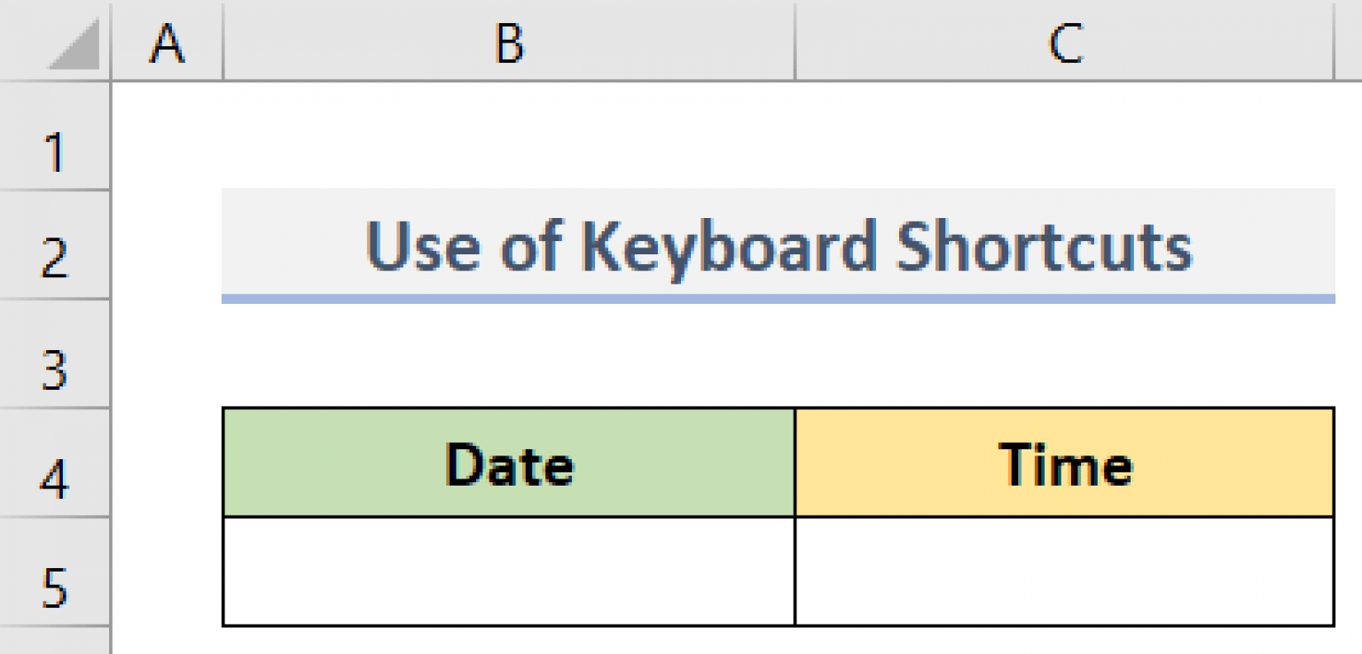Select the yellow Time header cell
Screen dimensions: 1362x654
coord(1064,461)
